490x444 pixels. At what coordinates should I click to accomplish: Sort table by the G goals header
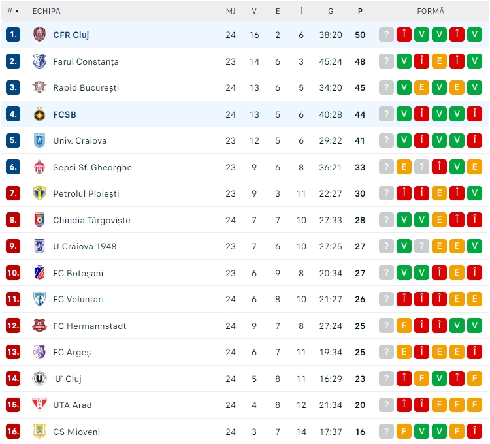coord(331,11)
